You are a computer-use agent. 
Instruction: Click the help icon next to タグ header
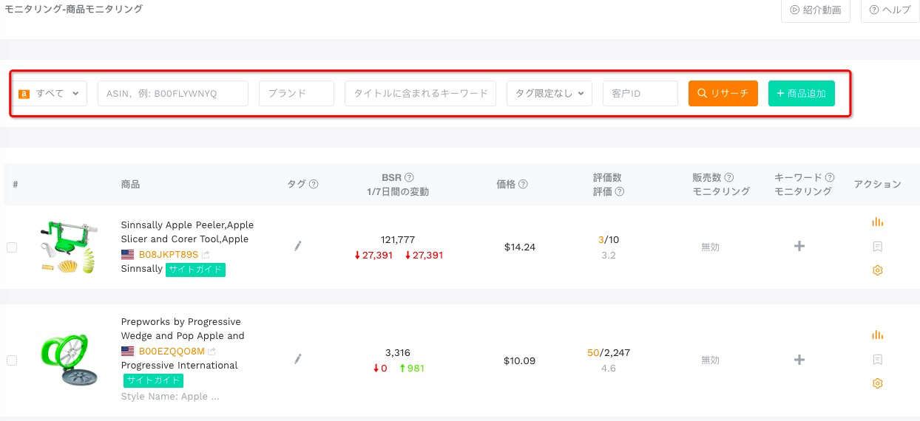(x=314, y=185)
